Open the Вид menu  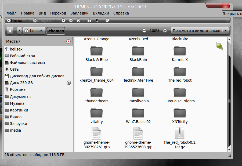[42, 13]
